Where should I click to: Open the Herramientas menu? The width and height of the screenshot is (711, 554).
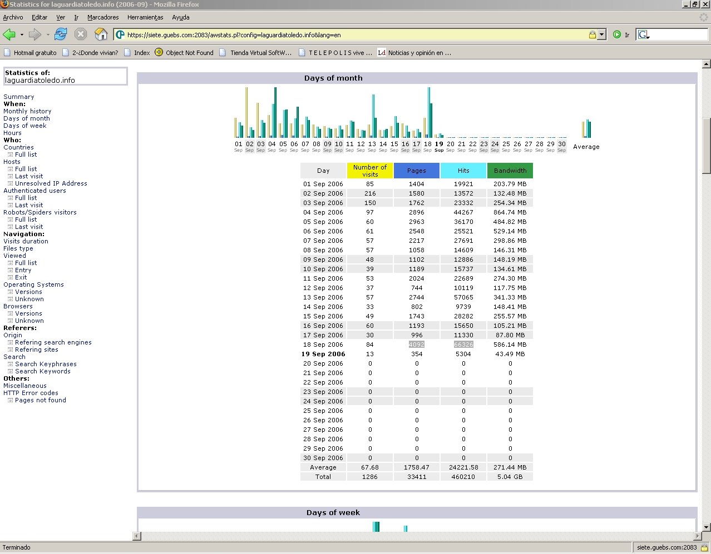pyautogui.click(x=145, y=17)
